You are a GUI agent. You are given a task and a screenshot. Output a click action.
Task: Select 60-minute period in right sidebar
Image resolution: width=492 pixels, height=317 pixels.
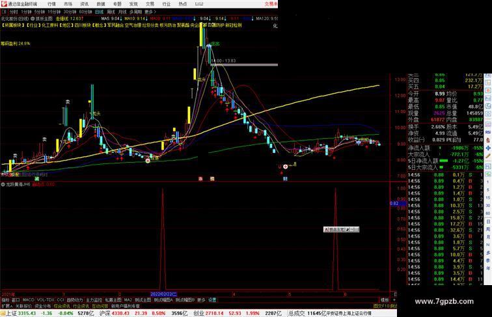click(488, 214)
